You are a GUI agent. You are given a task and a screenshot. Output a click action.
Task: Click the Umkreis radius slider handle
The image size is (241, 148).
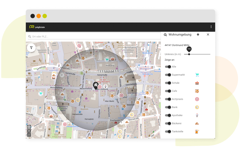189,54
